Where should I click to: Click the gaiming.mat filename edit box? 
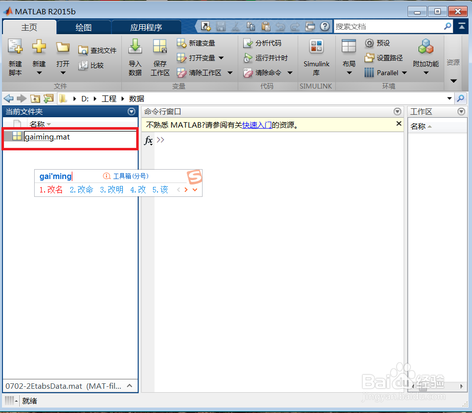[80, 137]
